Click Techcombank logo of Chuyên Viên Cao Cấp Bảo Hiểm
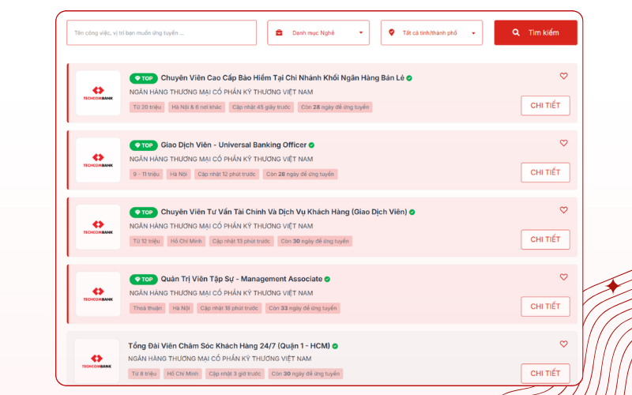Viewport: 632px width, 395px height. [98, 93]
